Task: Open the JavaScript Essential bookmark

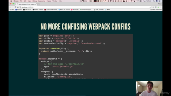Action: [51, 10]
